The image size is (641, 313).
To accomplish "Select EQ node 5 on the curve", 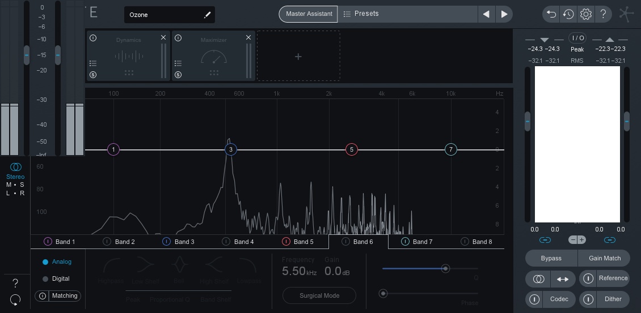I will [x=352, y=150].
